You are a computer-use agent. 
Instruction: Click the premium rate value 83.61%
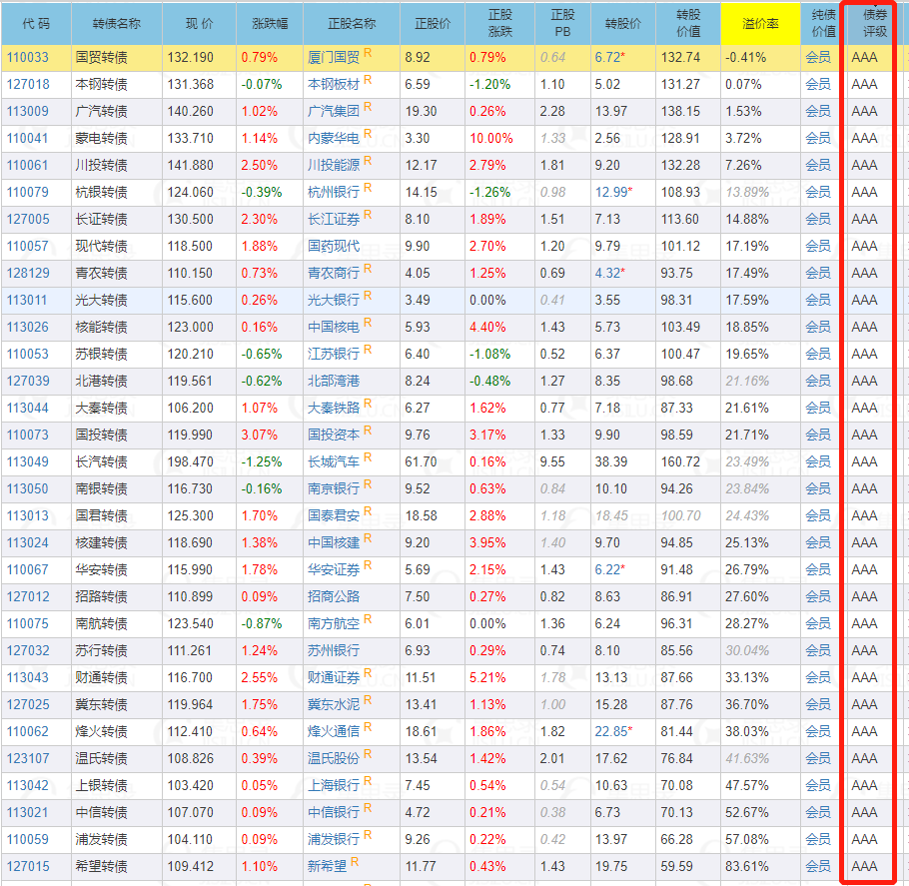pyautogui.click(x=747, y=866)
